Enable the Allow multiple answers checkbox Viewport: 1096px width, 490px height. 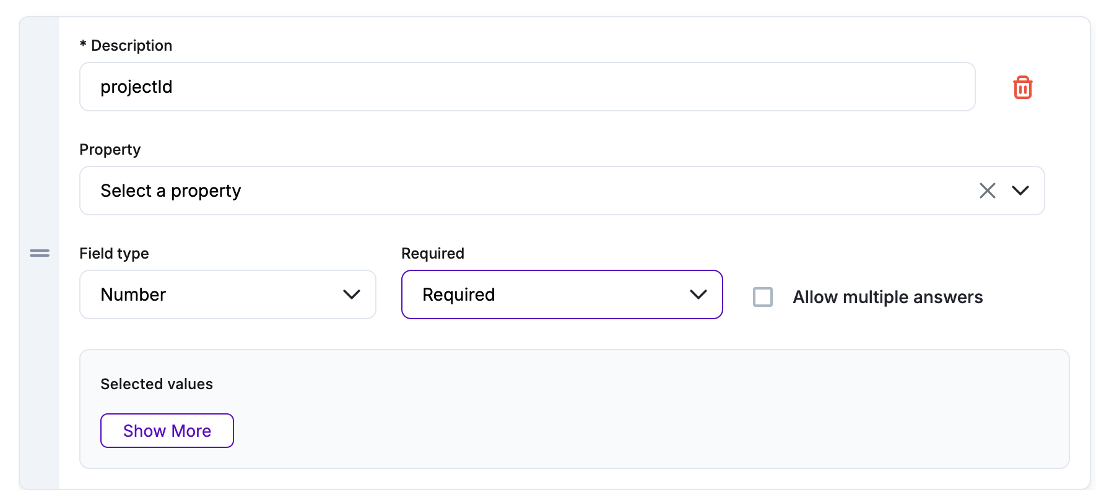762,297
